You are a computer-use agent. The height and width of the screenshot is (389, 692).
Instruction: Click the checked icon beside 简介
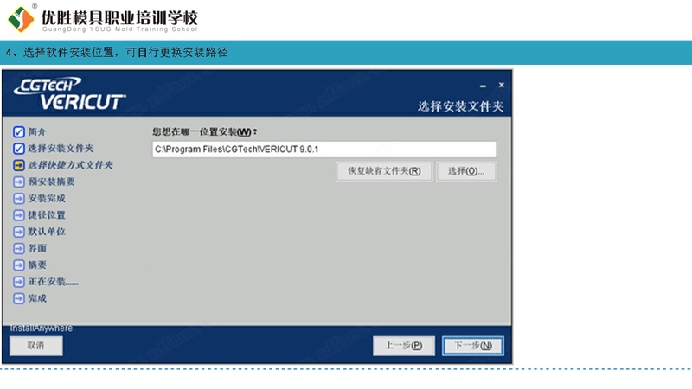click(18, 132)
